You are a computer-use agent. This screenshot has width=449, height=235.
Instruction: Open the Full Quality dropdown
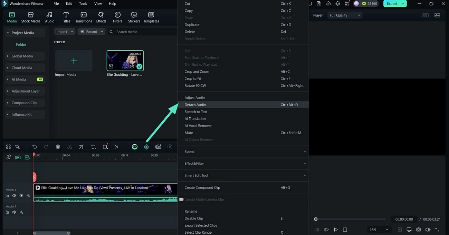tap(345, 15)
